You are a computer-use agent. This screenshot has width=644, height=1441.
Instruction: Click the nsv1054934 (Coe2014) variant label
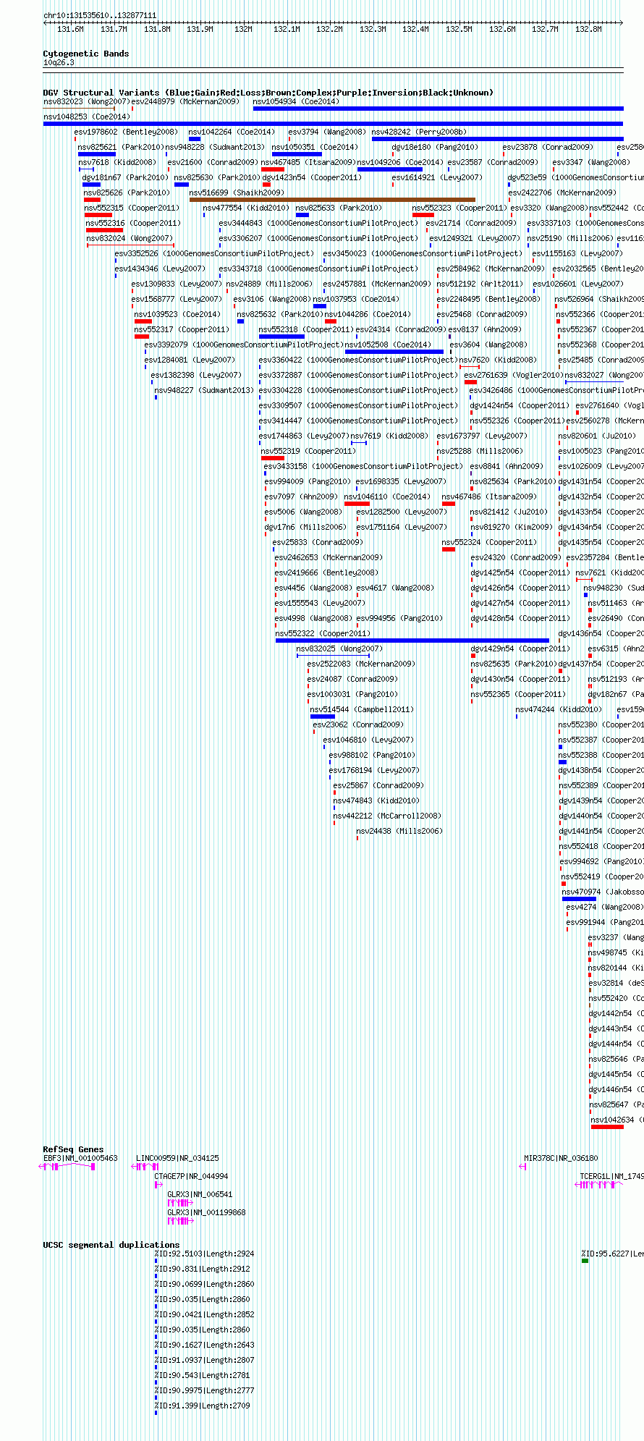pyautogui.click(x=296, y=101)
